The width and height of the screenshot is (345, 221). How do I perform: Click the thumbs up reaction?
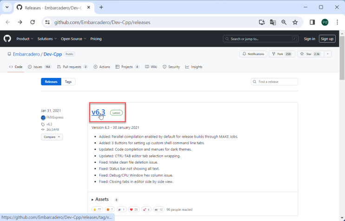[x=97, y=209]
